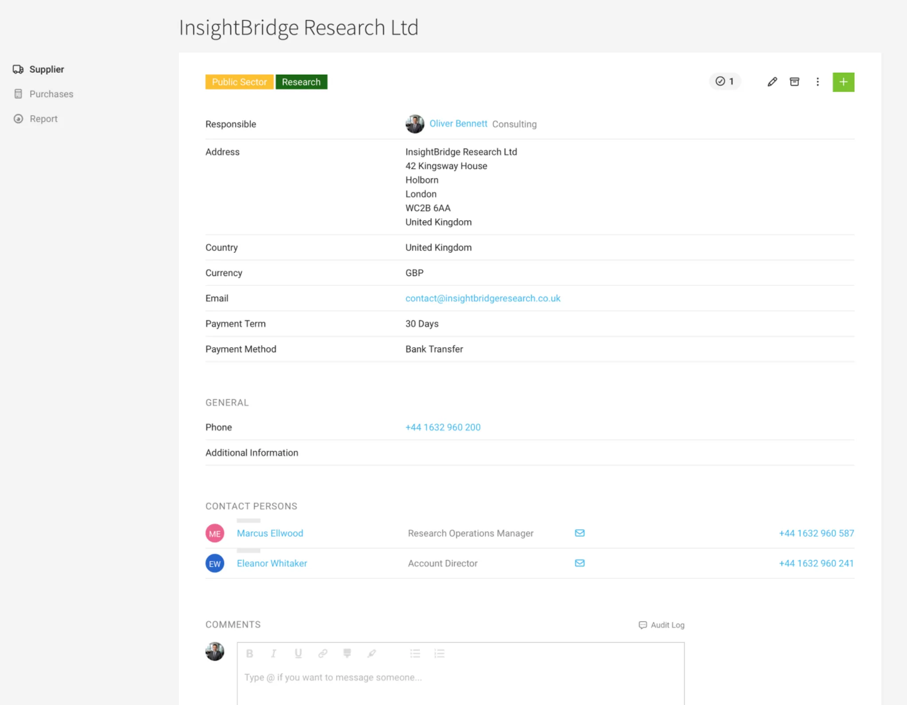Click the Currency value GBP
This screenshot has width=907, height=705.
(x=415, y=273)
